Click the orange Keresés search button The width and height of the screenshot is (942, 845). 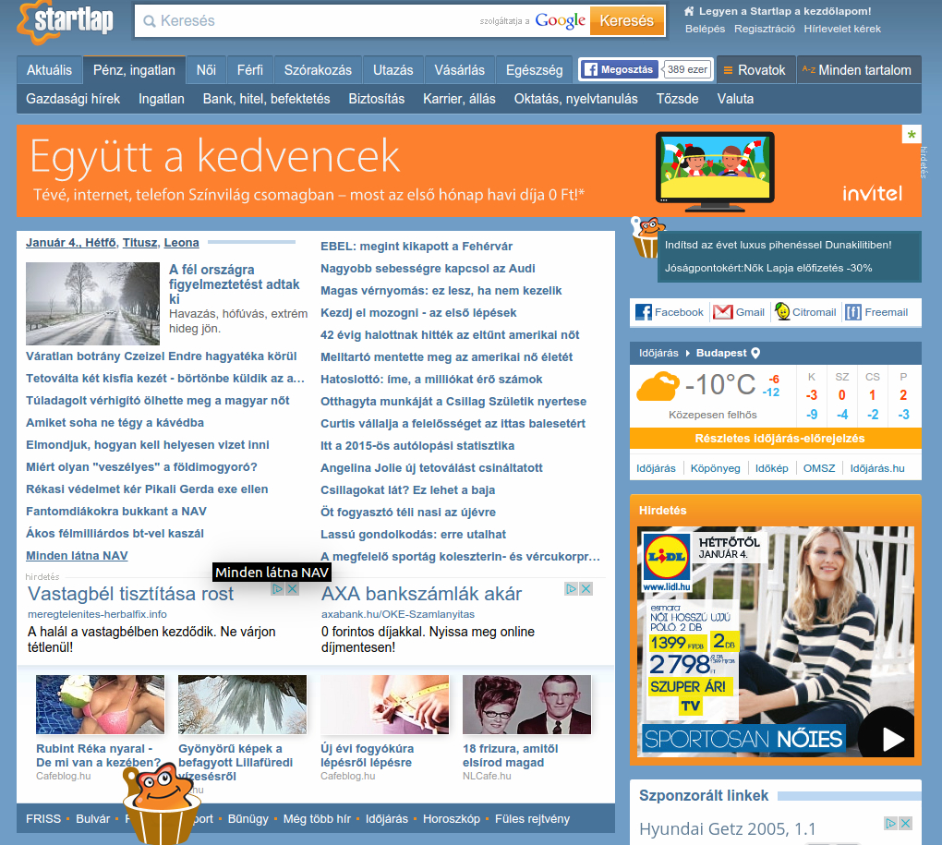coord(627,21)
